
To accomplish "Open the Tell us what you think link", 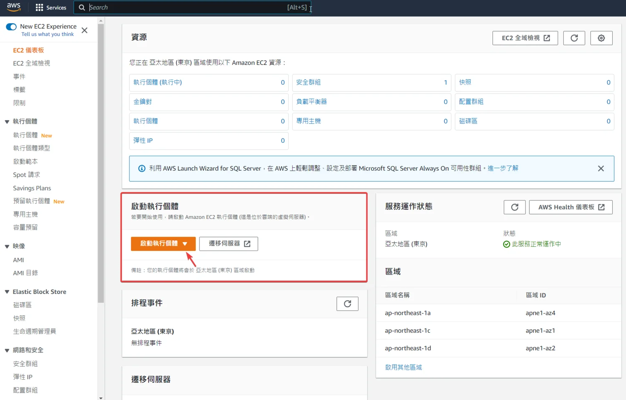I will tap(48, 34).
